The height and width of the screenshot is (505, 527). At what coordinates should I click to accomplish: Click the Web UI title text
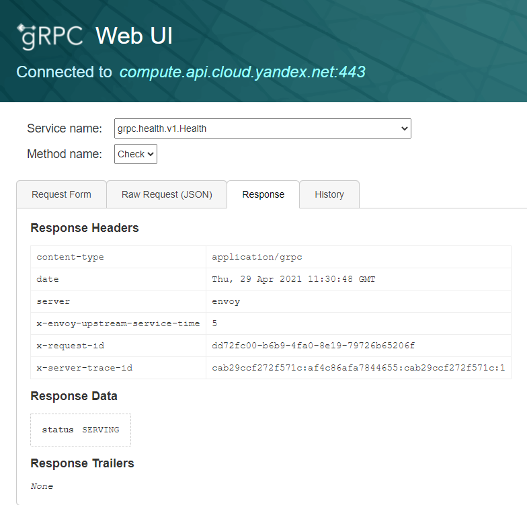[134, 36]
